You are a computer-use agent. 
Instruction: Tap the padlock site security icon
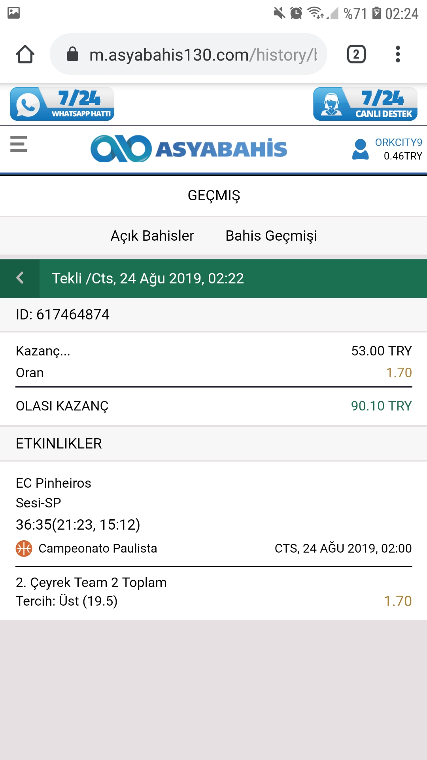coord(72,54)
